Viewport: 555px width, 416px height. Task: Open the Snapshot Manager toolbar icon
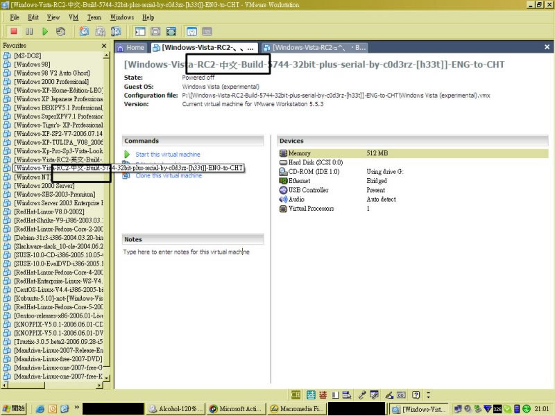pyautogui.click(x=116, y=31)
